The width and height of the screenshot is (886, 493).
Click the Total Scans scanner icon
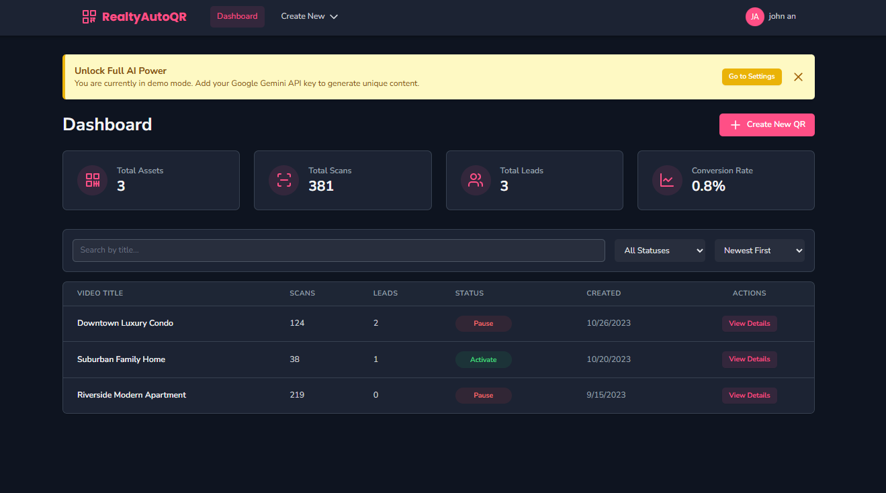click(284, 180)
